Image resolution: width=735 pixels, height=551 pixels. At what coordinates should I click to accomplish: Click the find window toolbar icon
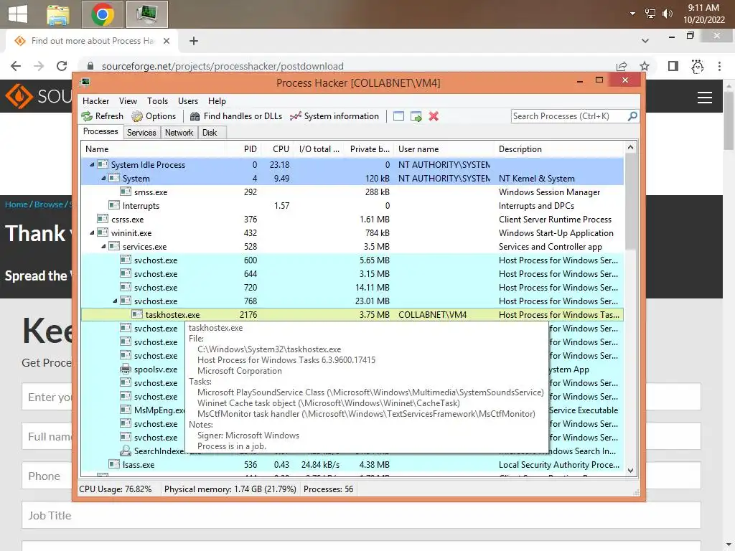point(398,116)
